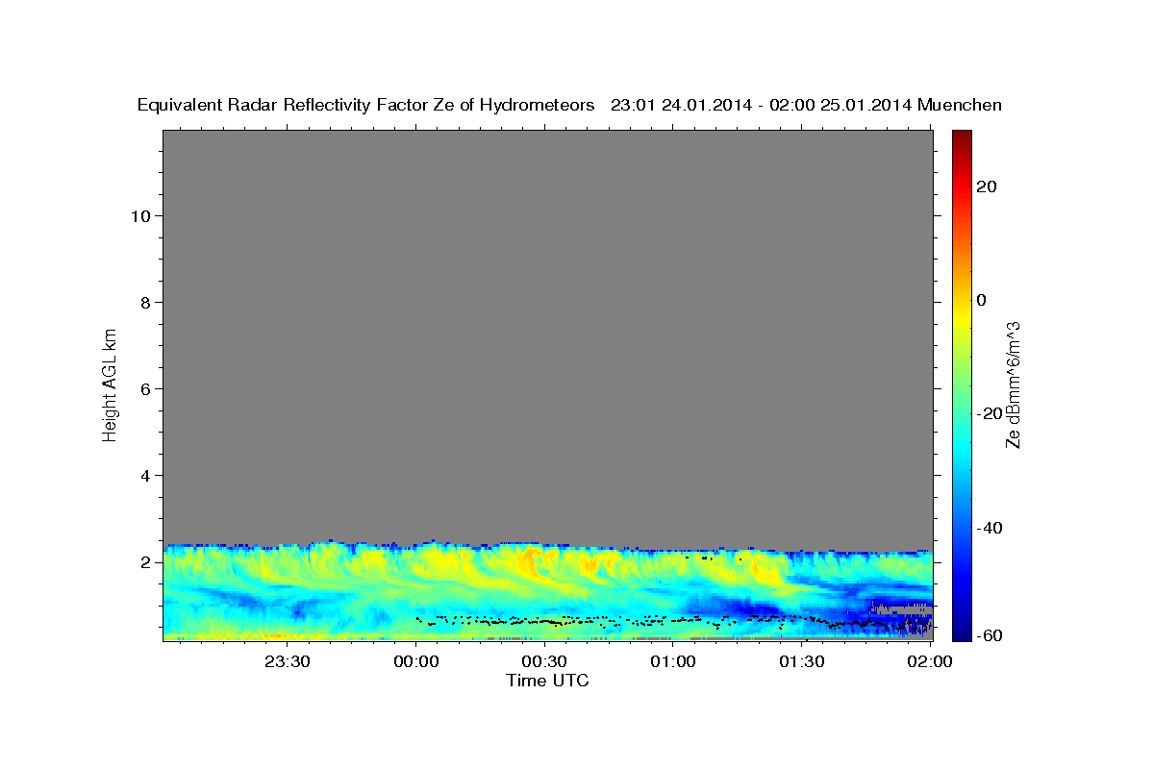Click the height tick label '4'
1154x769 pixels.
(144, 475)
